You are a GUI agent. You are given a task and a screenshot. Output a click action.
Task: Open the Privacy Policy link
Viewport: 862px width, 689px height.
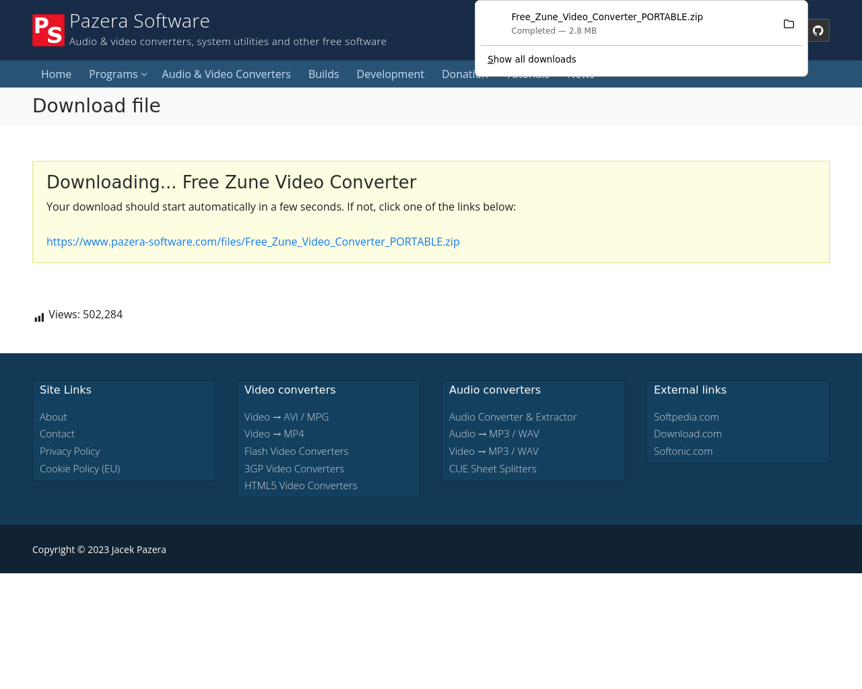coord(69,451)
